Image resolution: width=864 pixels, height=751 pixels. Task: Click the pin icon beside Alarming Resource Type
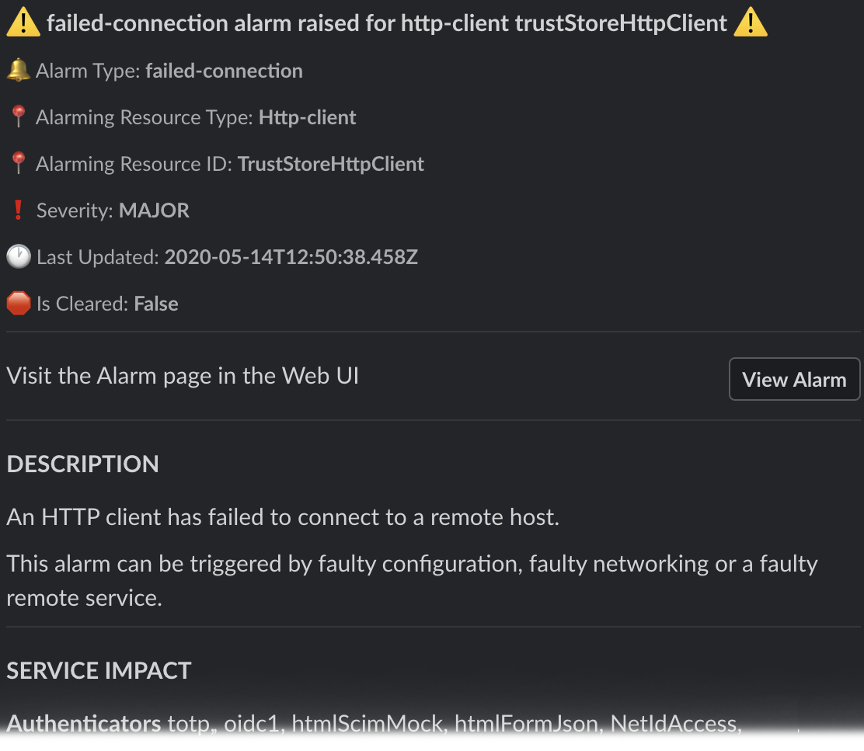tap(17, 116)
